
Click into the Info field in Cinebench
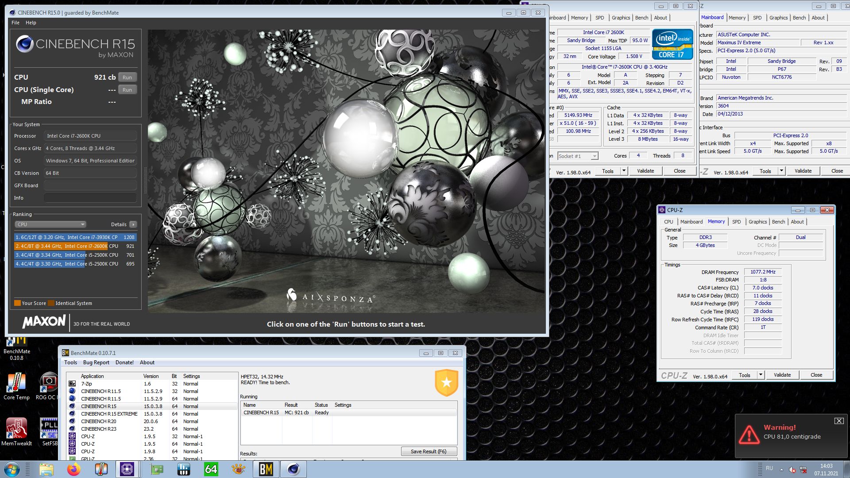pyautogui.click(x=90, y=198)
